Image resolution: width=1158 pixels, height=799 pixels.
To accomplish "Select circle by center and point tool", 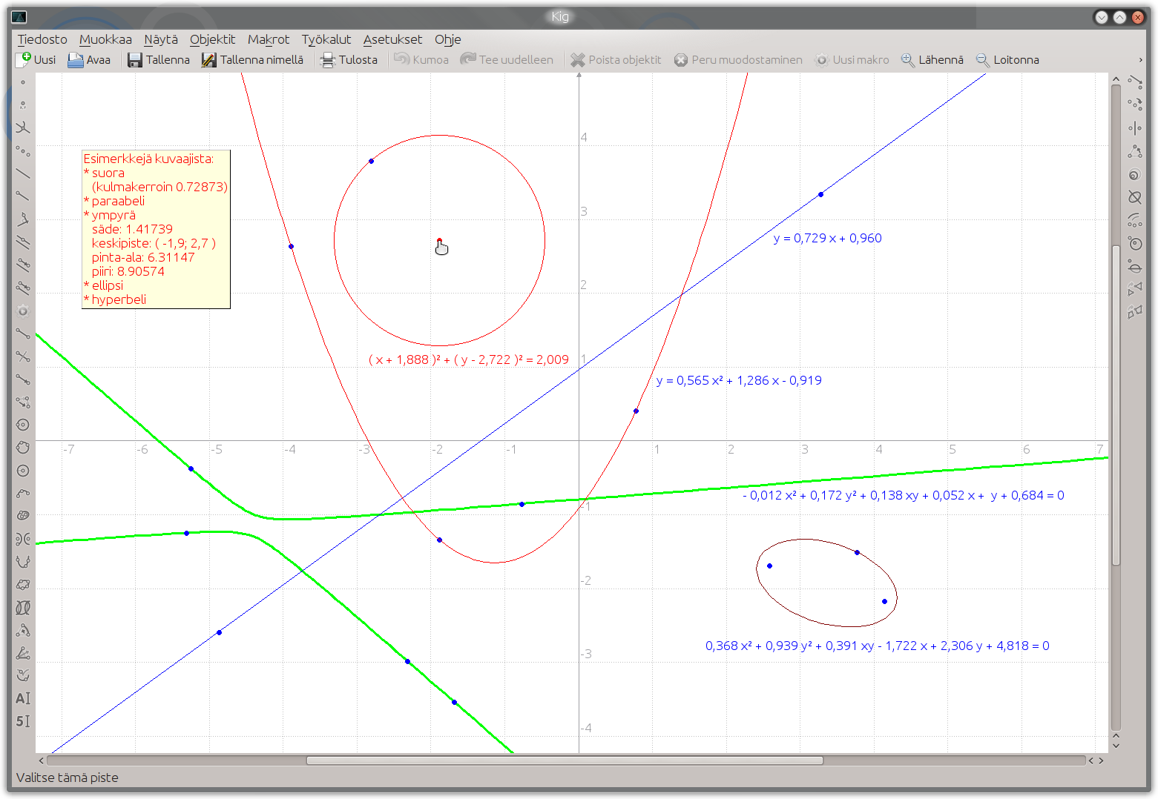I will (23, 425).
